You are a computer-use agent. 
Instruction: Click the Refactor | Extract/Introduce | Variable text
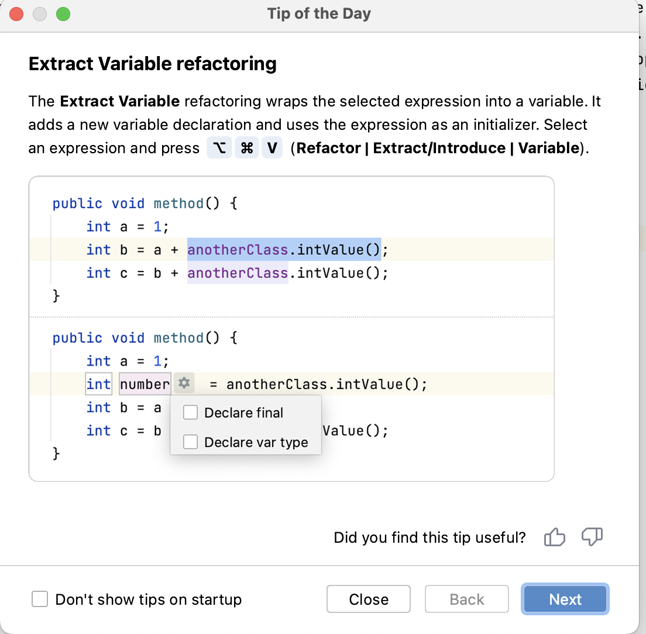[438, 148]
